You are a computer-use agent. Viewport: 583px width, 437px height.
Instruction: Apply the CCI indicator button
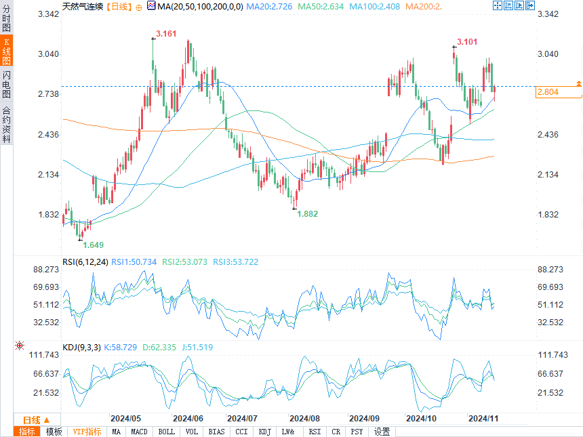[x=241, y=432]
